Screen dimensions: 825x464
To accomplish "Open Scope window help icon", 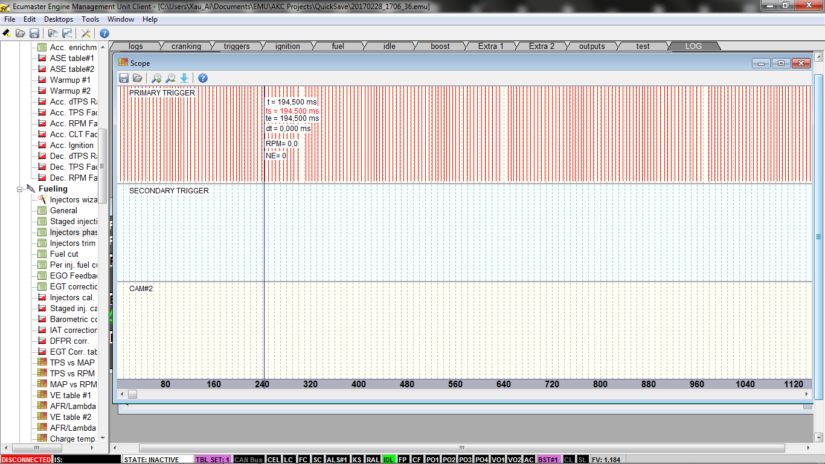I will pos(203,78).
